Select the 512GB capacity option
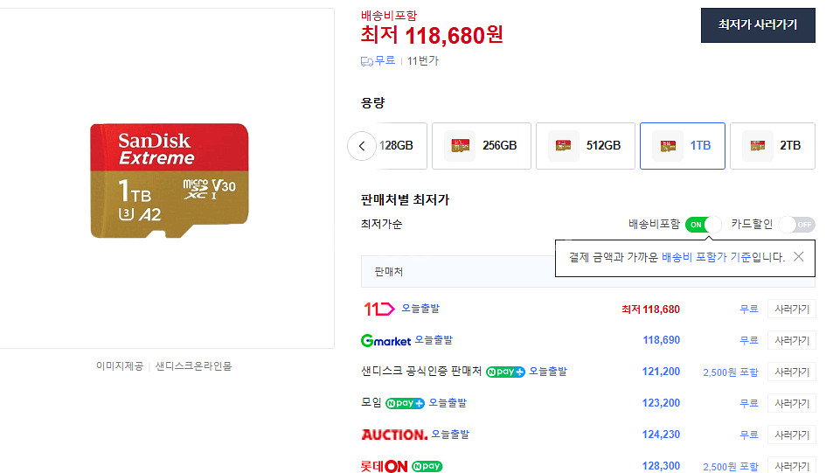 tap(585, 146)
